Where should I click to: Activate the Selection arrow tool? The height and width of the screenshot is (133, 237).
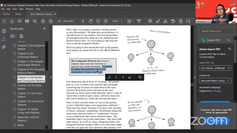[x=83, y=21]
